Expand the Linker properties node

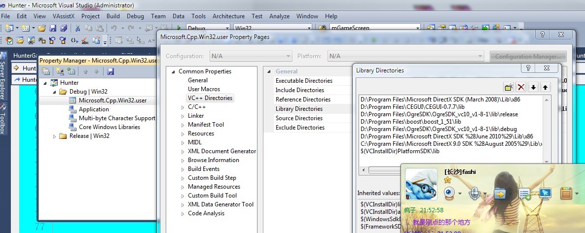(183, 116)
